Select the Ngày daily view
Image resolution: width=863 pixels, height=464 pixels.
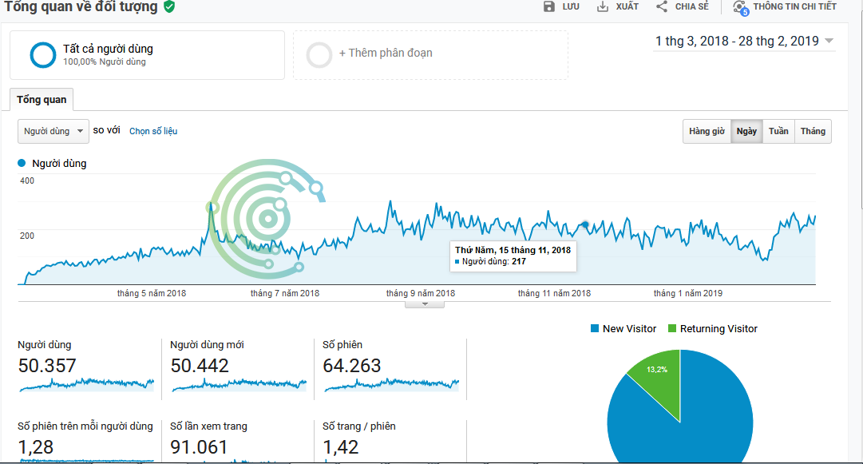[746, 131]
